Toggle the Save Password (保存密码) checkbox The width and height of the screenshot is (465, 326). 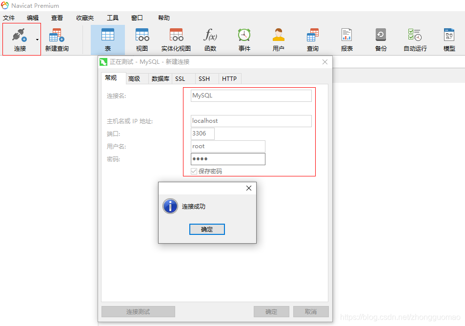[194, 171]
